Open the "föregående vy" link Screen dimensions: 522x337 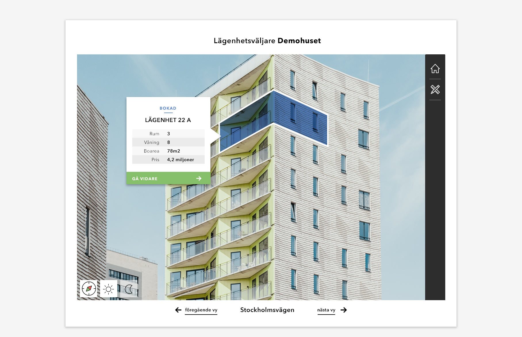point(201,310)
